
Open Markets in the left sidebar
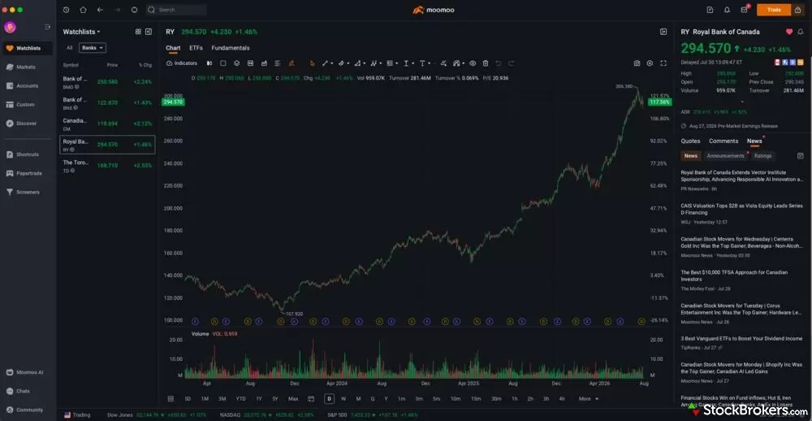[21, 67]
